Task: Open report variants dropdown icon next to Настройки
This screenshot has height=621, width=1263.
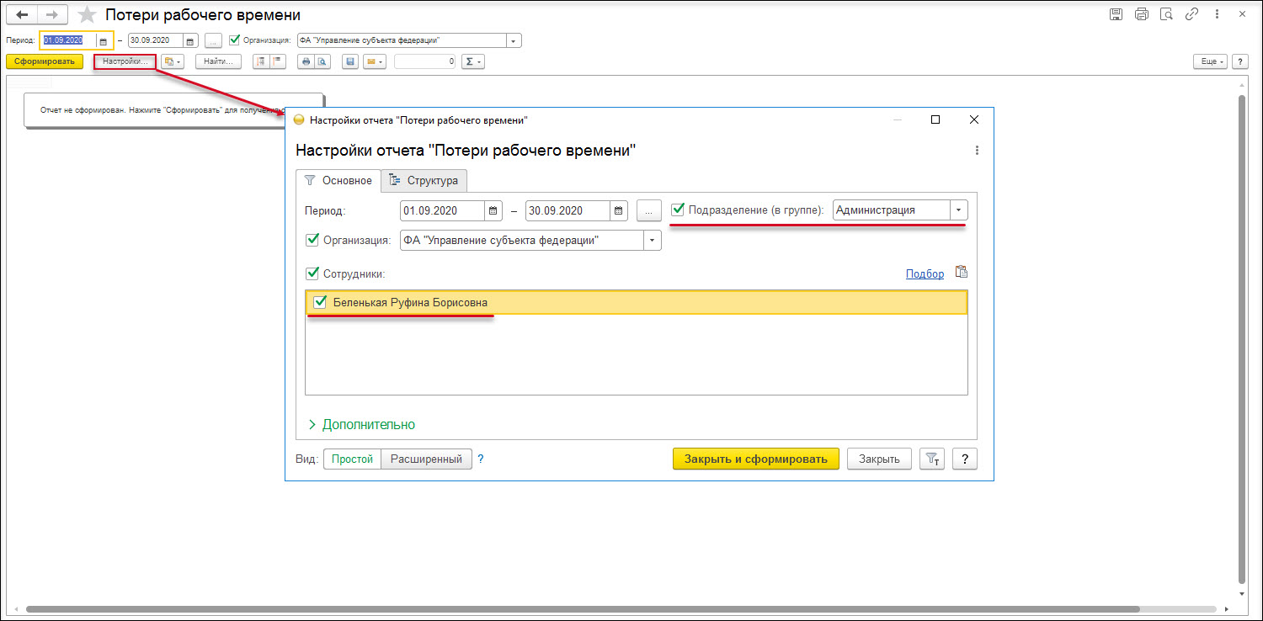Action: coord(172,61)
